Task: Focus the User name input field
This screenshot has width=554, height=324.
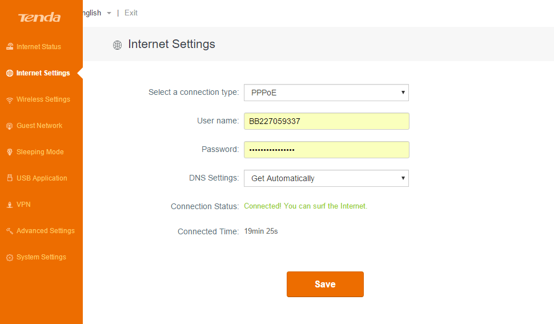Action: coord(326,121)
